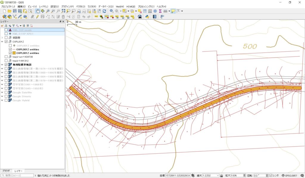Select the track-1441312 layer
Screen dimensions: 305x178
click(x=20, y=61)
